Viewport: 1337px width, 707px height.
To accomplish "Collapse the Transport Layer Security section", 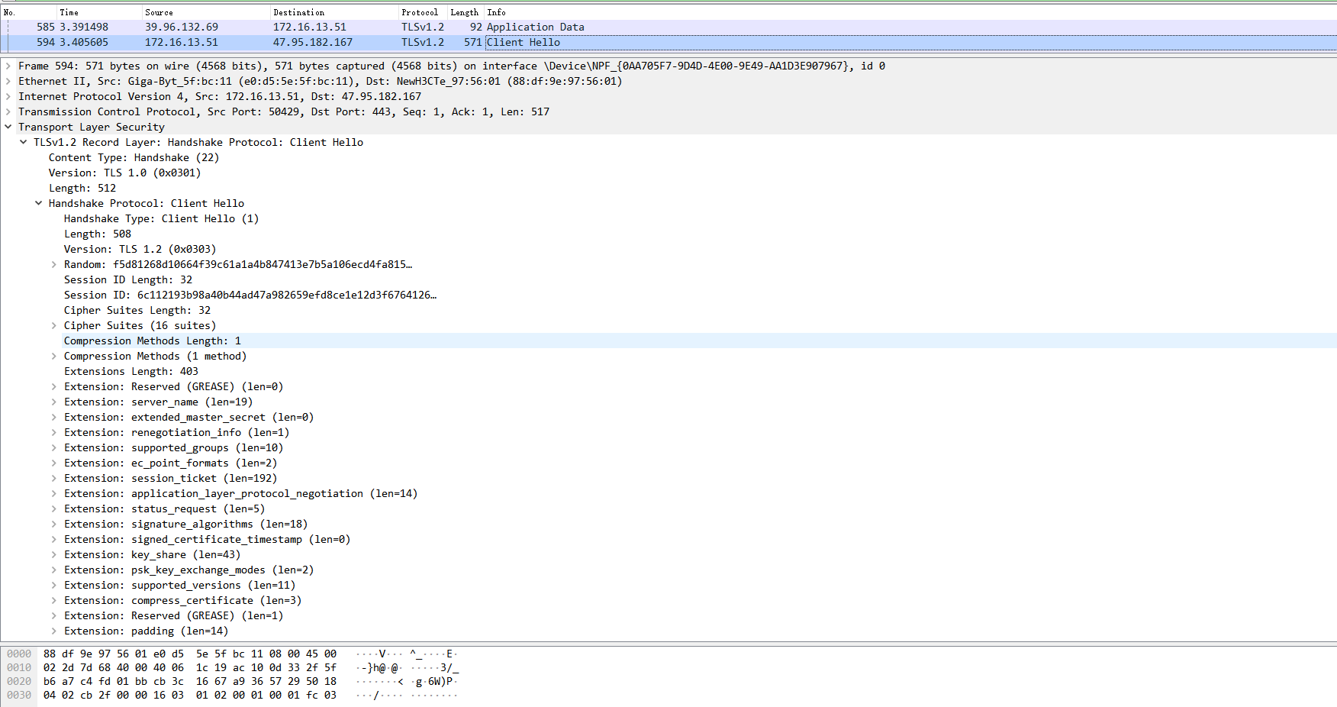I will tap(8, 128).
